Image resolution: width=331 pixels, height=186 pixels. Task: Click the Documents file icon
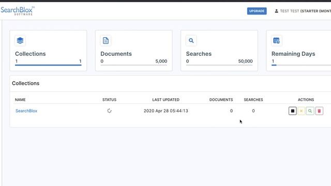click(x=106, y=40)
